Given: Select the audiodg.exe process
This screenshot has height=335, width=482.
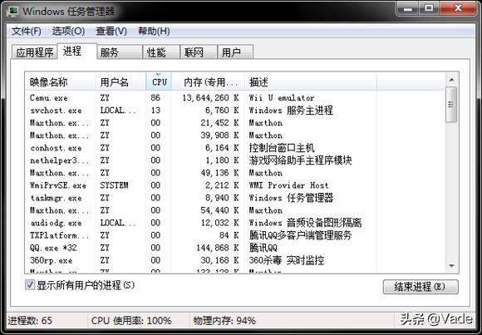Looking at the screenshot, I should [x=235, y=223].
